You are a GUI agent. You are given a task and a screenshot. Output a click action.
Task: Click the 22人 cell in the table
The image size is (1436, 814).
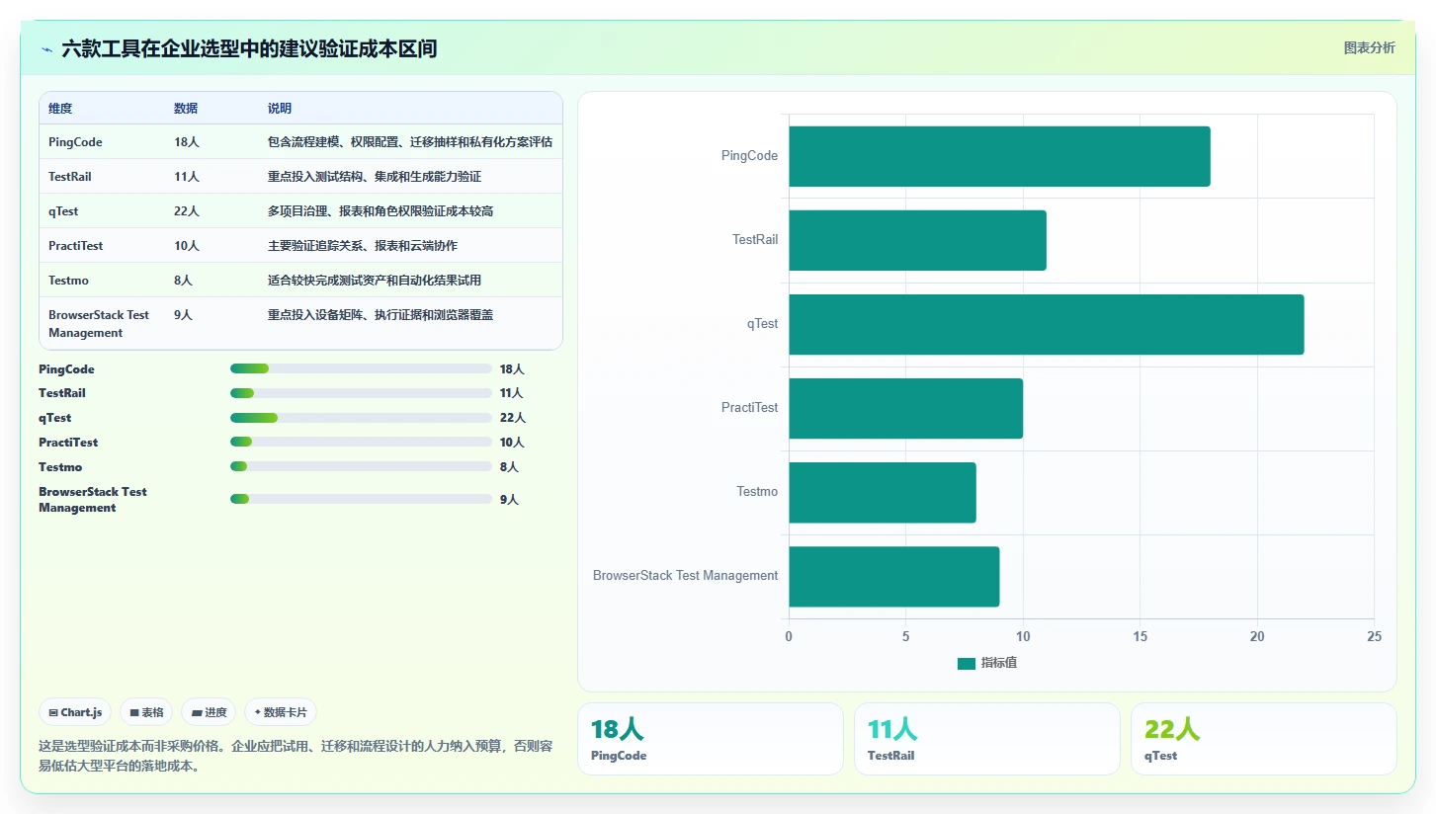pyautogui.click(x=187, y=211)
